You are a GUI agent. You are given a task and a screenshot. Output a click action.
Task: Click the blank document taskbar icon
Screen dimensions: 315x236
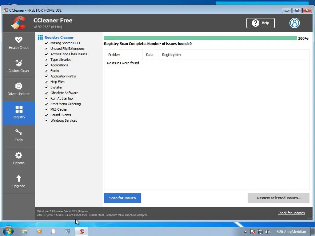(x=53, y=231)
